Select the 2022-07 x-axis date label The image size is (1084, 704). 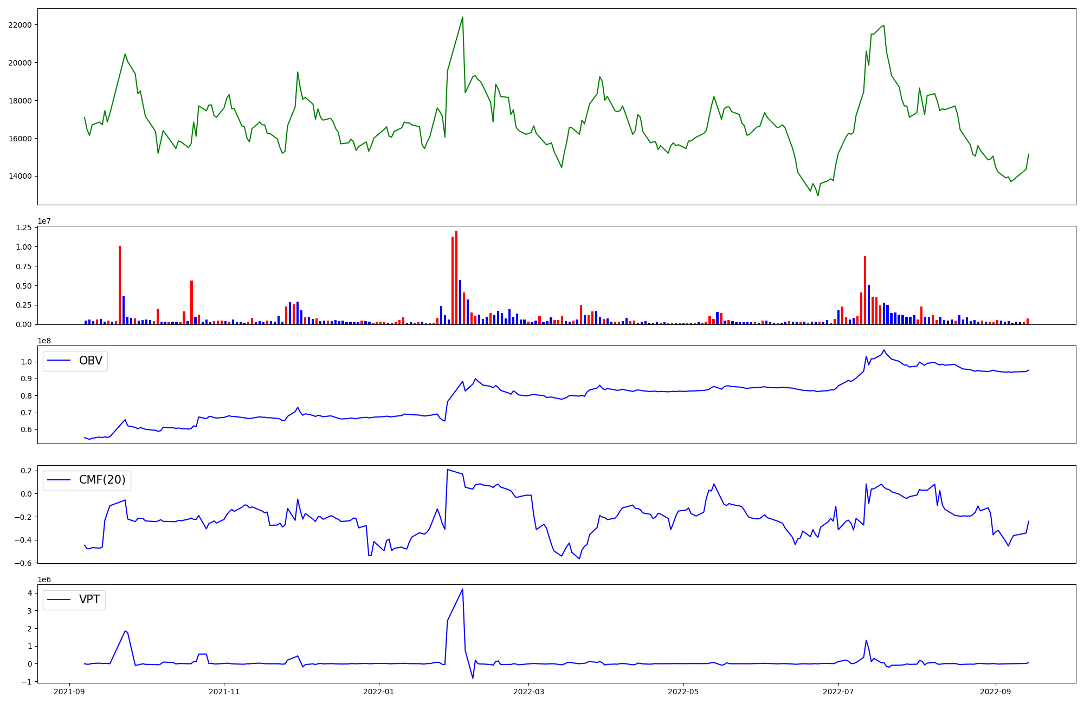point(838,692)
